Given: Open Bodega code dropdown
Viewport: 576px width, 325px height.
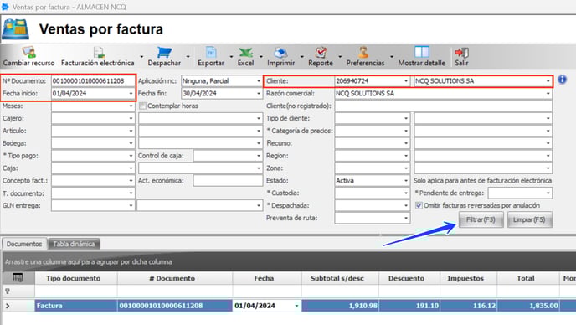Looking at the screenshot, I should point(131,143).
